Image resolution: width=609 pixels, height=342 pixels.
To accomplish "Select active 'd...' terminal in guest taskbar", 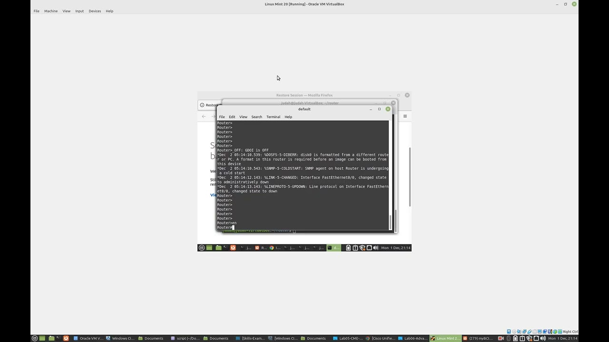I will pos(334,247).
